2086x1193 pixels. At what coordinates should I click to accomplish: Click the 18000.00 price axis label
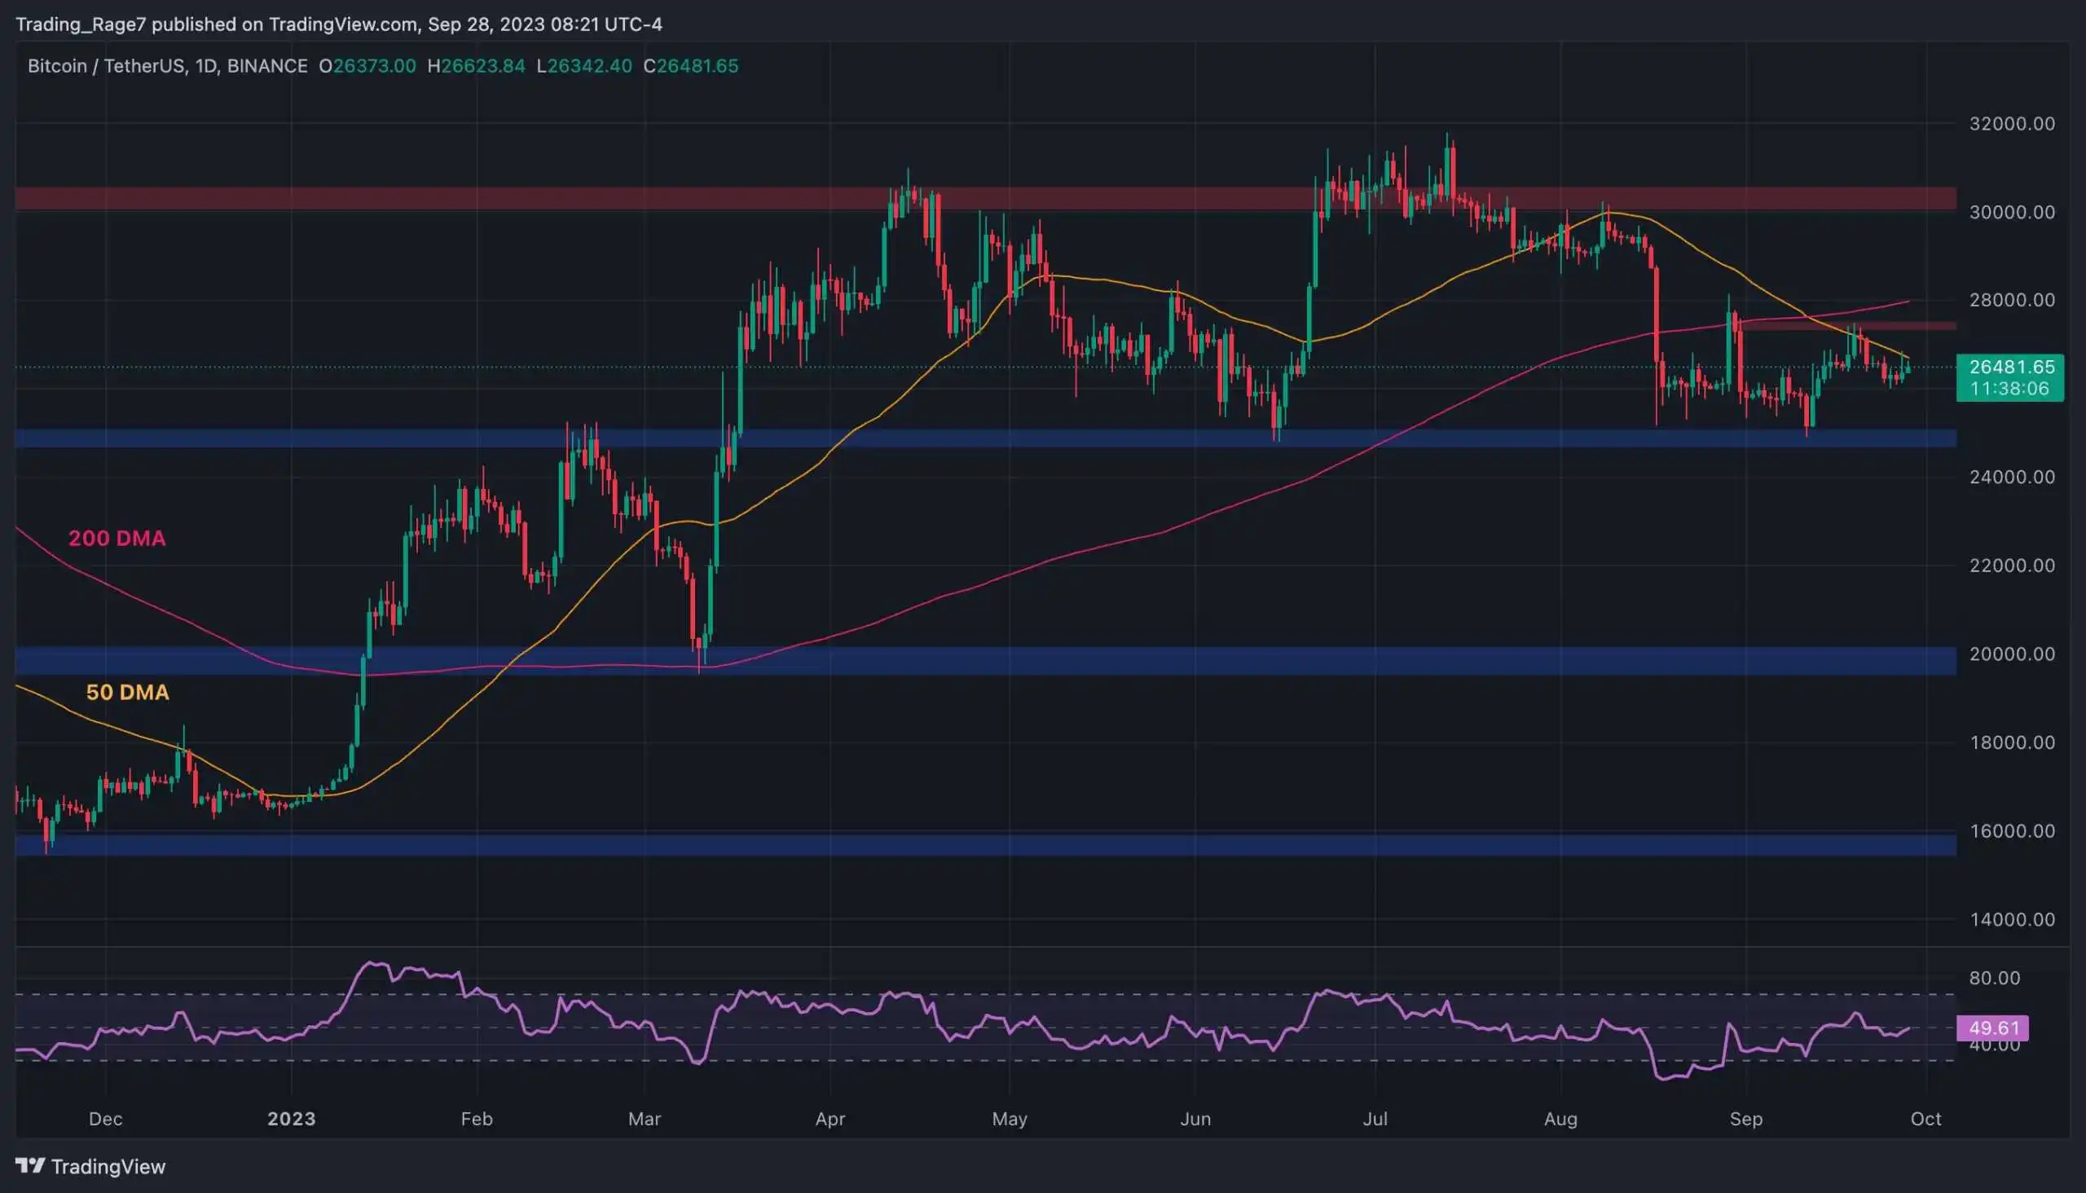(2011, 742)
